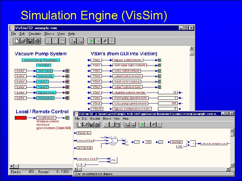This screenshot has width=242, height=181.
Task: Select the cyan bypass valve block
Action: (46, 93)
